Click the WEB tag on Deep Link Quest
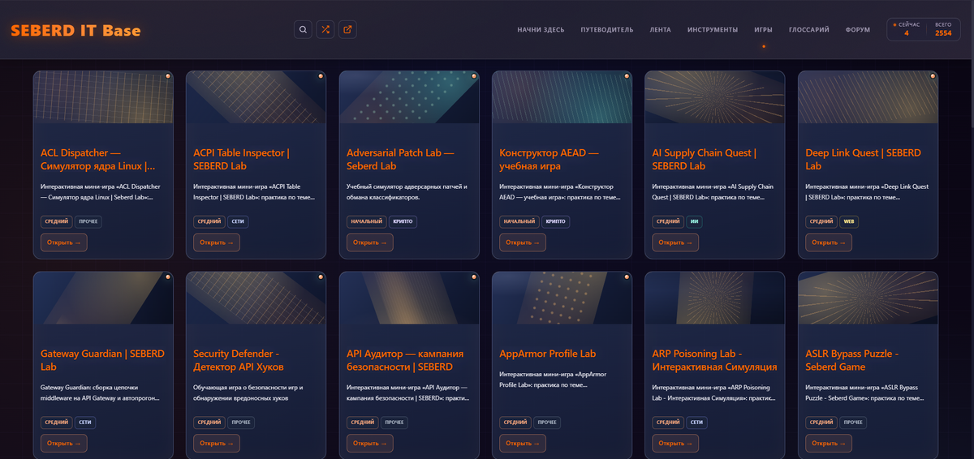The image size is (974, 459). [849, 221]
